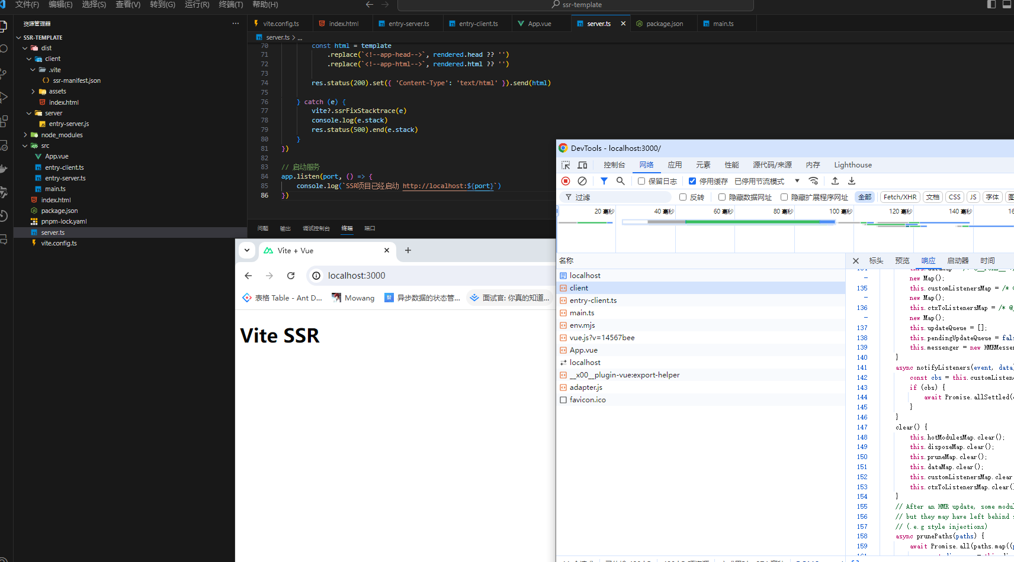1014x562 pixels.
Task: Open Run and Debug in the activity bar
Action: click(x=4, y=97)
